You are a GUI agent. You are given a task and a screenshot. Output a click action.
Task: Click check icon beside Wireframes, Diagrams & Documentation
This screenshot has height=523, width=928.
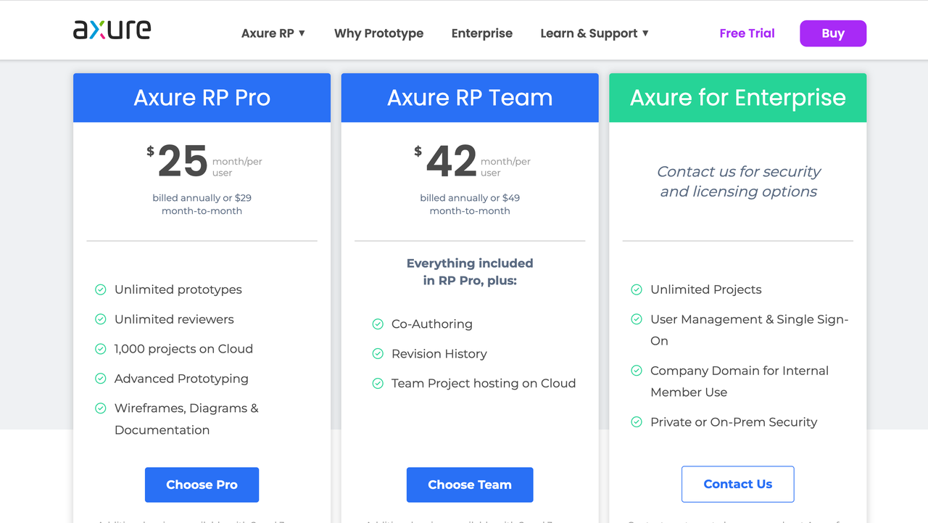[x=101, y=408]
